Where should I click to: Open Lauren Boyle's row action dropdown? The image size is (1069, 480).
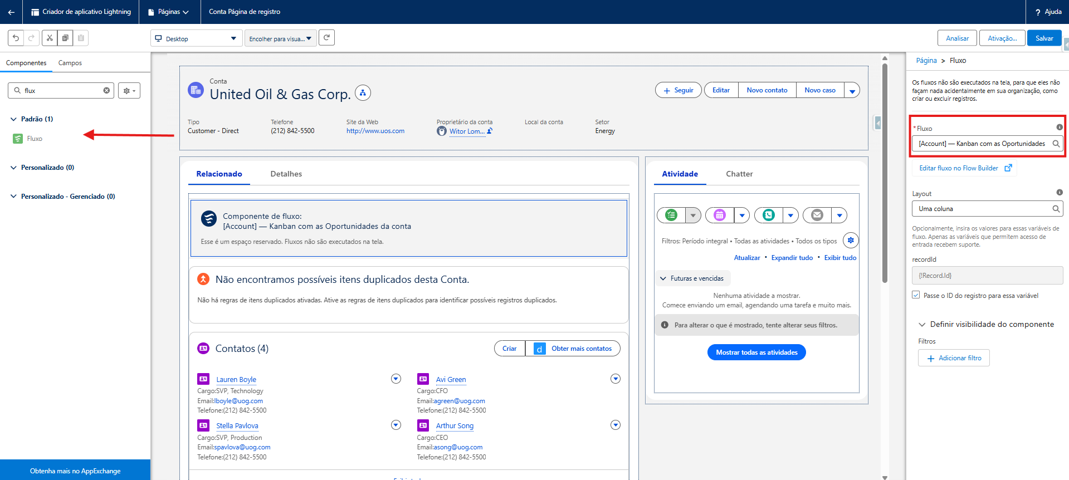[x=396, y=379]
